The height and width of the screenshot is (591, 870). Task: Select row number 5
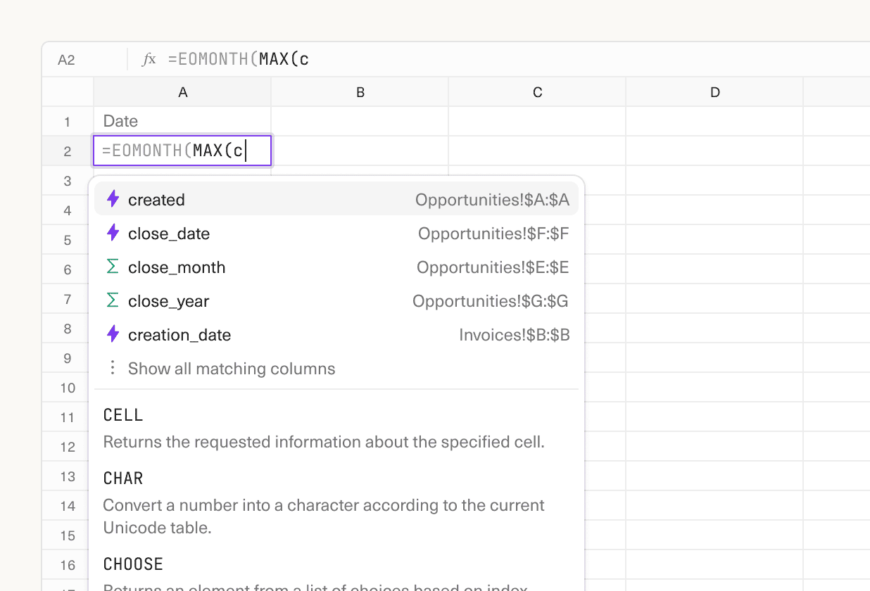(x=65, y=239)
